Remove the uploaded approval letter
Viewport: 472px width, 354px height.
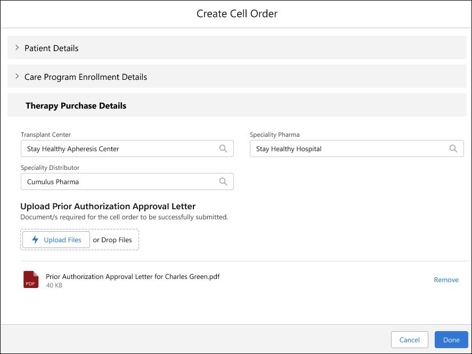[x=446, y=279]
